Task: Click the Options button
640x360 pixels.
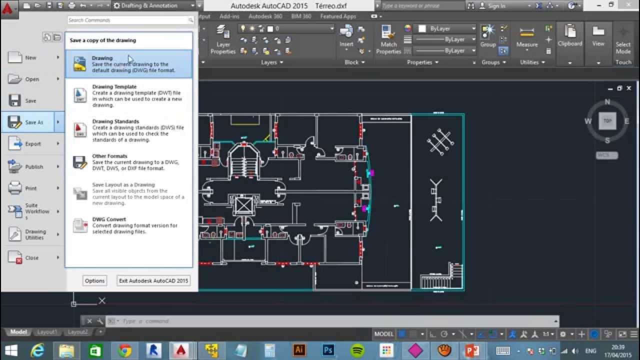Action: click(94, 280)
